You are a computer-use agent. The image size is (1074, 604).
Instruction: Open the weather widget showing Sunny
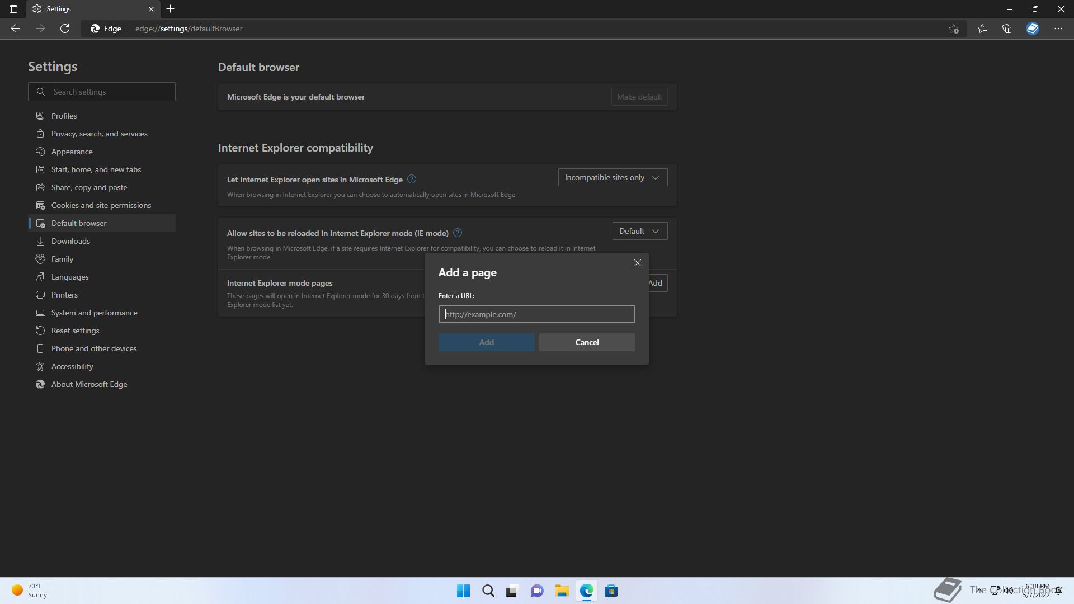(x=29, y=591)
